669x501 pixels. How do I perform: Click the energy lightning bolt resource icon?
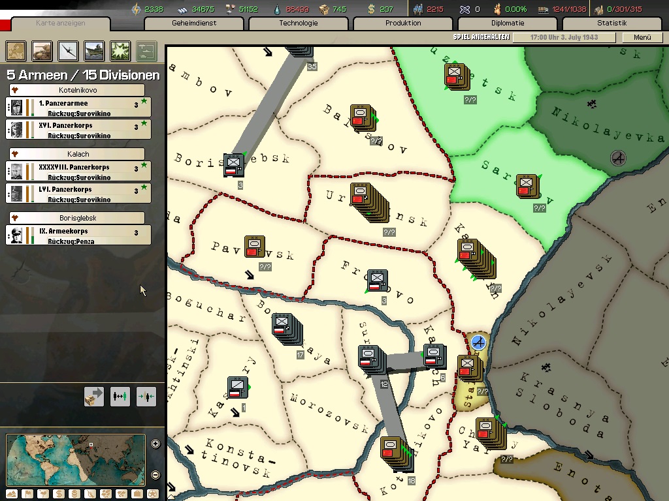pos(136,9)
